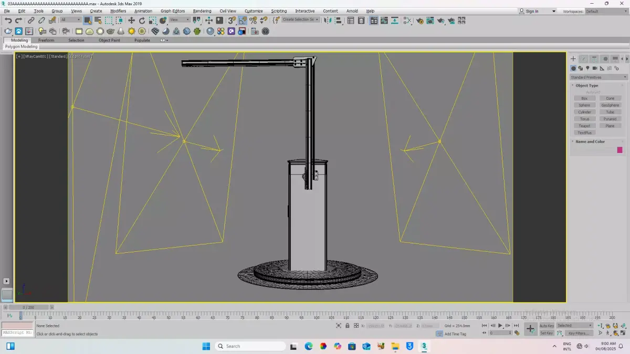Toggle Angle Snap
The height and width of the screenshot is (354, 630).
pyautogui.click(x=243, y=20)
